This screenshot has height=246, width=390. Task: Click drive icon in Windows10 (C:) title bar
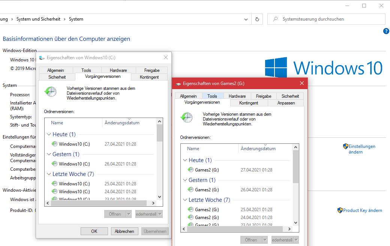point(42,58)
